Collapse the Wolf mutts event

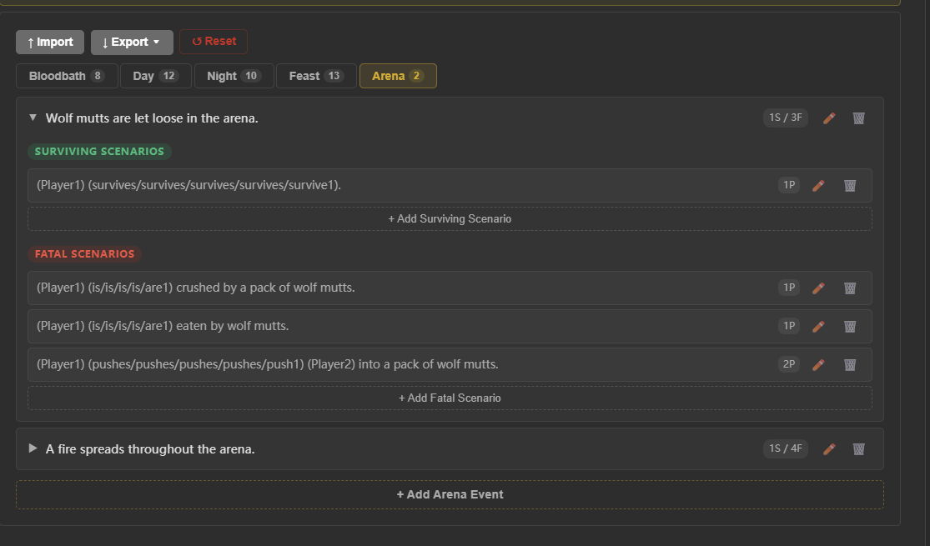click(33, 118)
